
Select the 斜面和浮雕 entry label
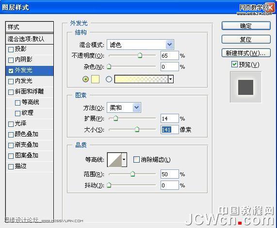click(x=29, y=91)
